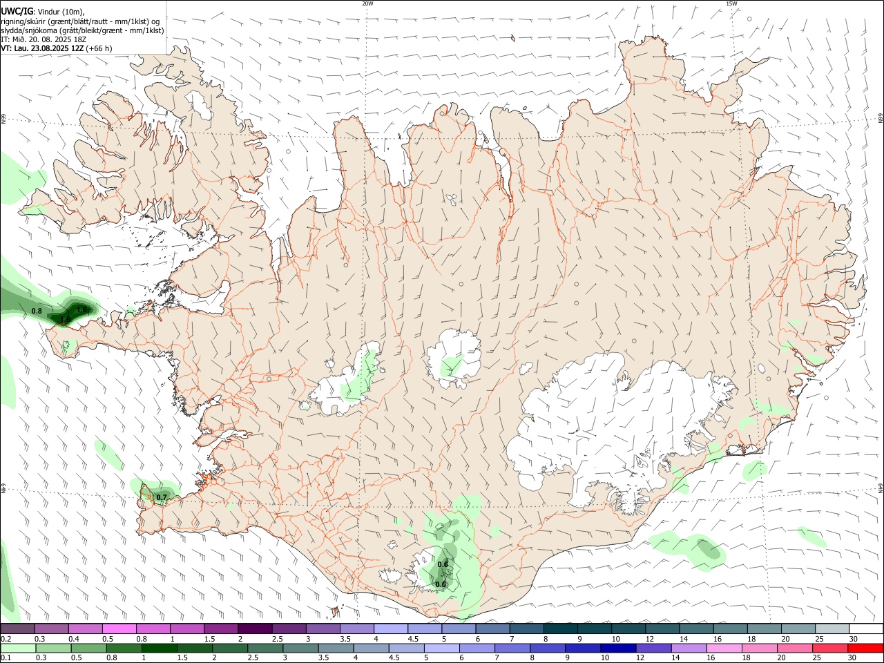
Task: Click the light lavender 4 swatch in upper legend
Action: click(390, 628)
